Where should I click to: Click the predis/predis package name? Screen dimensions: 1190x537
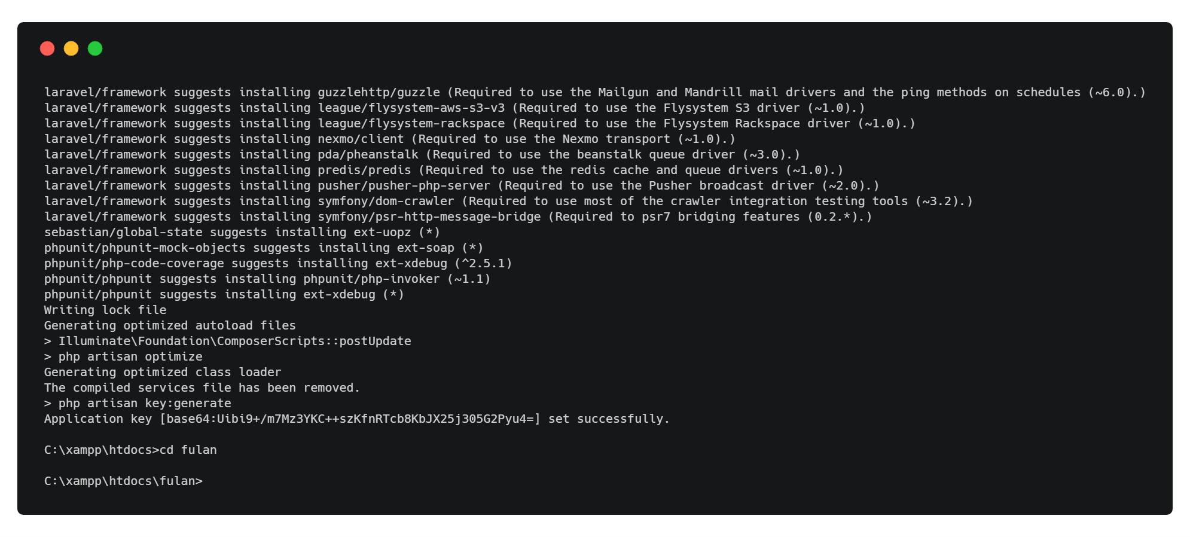click(364, 170)
